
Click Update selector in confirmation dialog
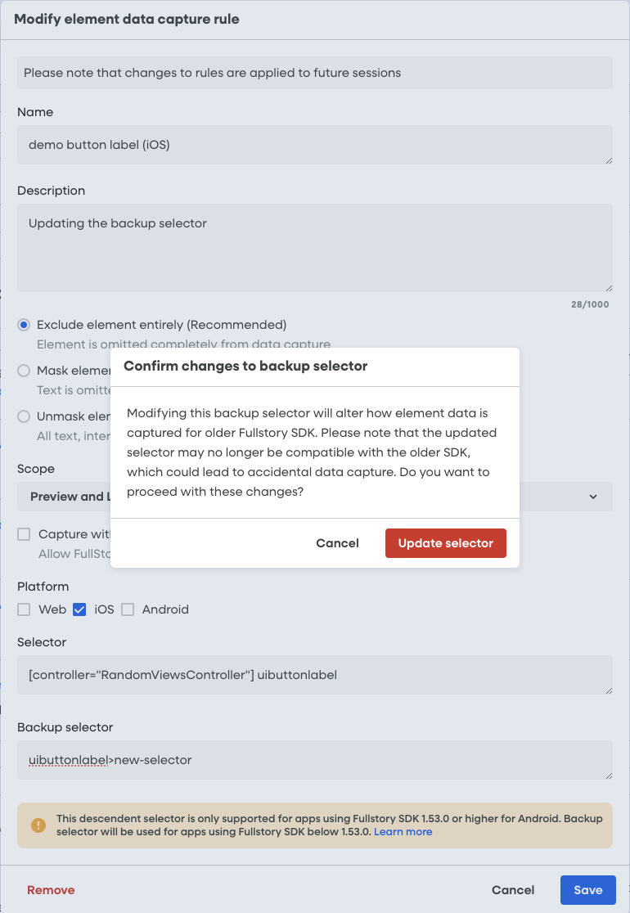tap(445, 543)
